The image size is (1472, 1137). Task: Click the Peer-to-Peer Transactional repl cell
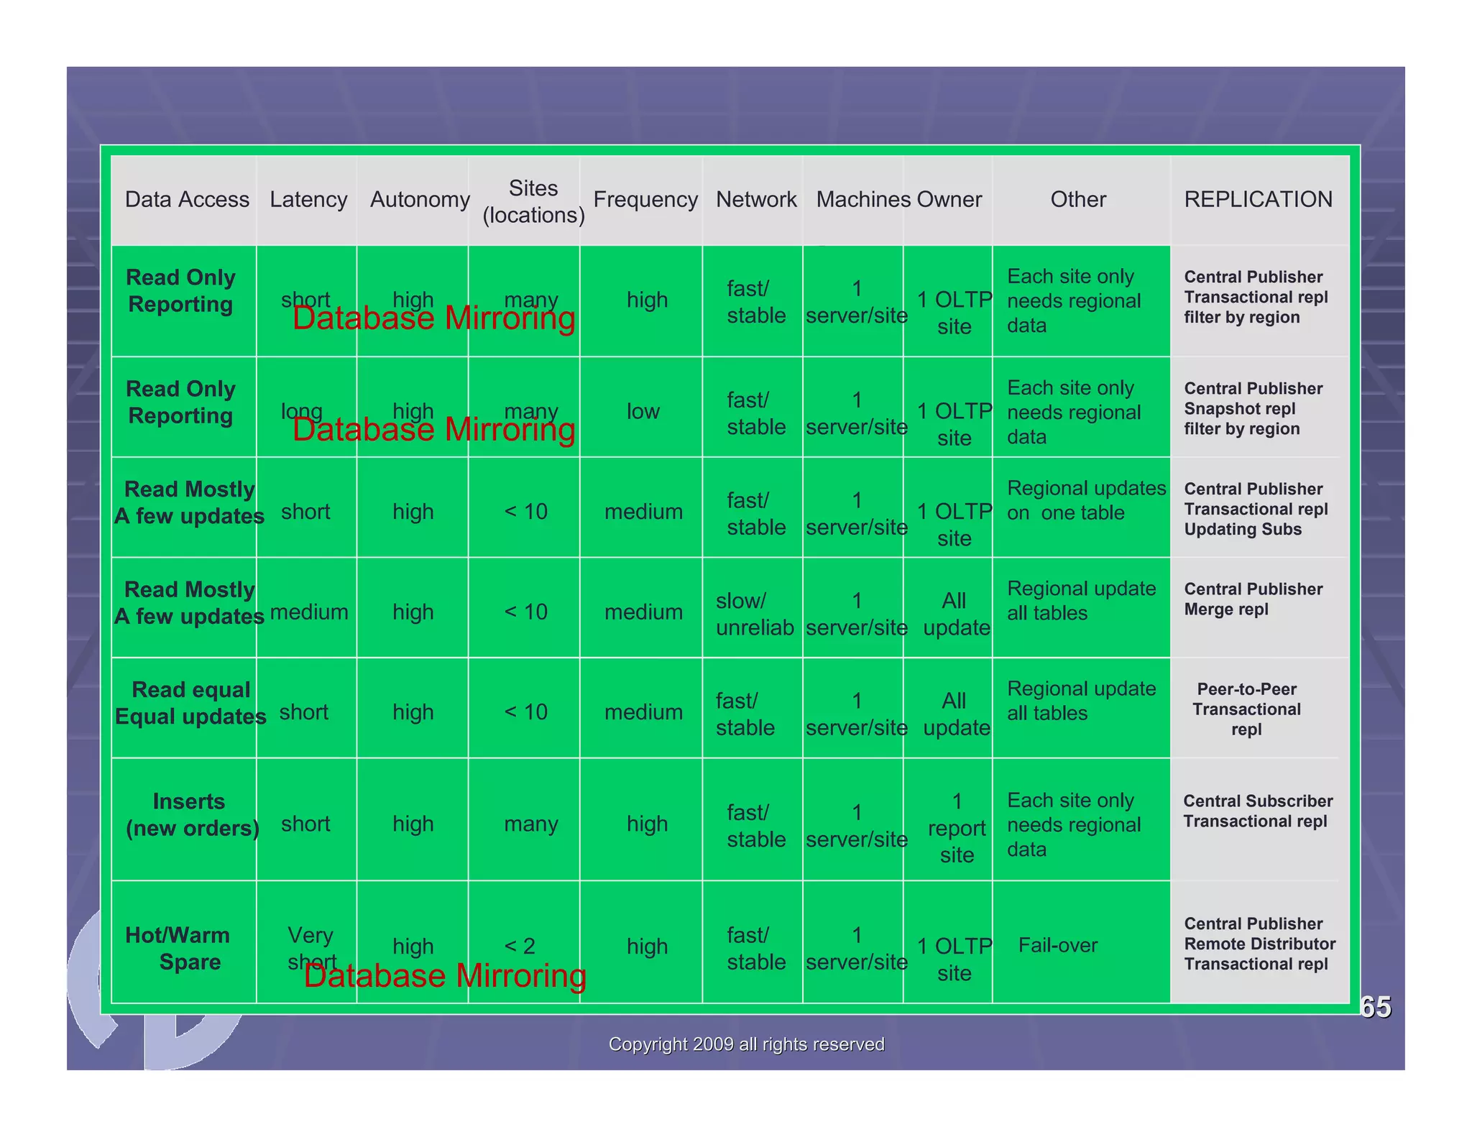tap(1246, 709)
